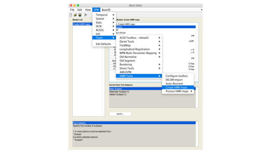274x154 pixels.
Task: Click Edit Defaults in SPM menu
Action: (x=104, y=44)
